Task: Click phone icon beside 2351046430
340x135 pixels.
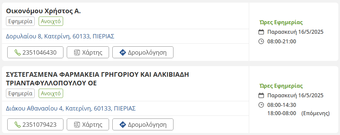Action: pyautogui.click(x=18, y=52)
